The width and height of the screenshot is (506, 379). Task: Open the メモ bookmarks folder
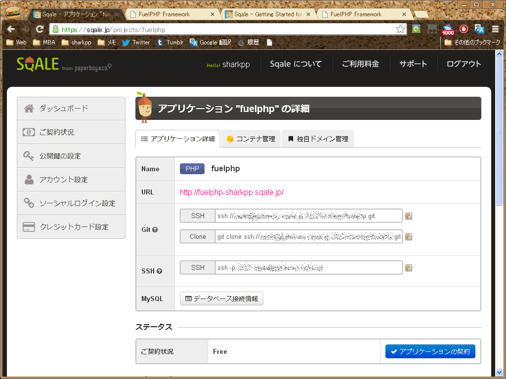(107, 42)
